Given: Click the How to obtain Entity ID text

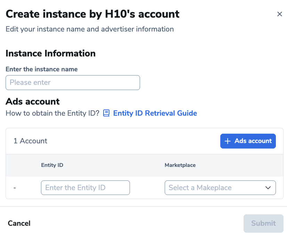Looking at the screenshot, I should tap(52, 113).
